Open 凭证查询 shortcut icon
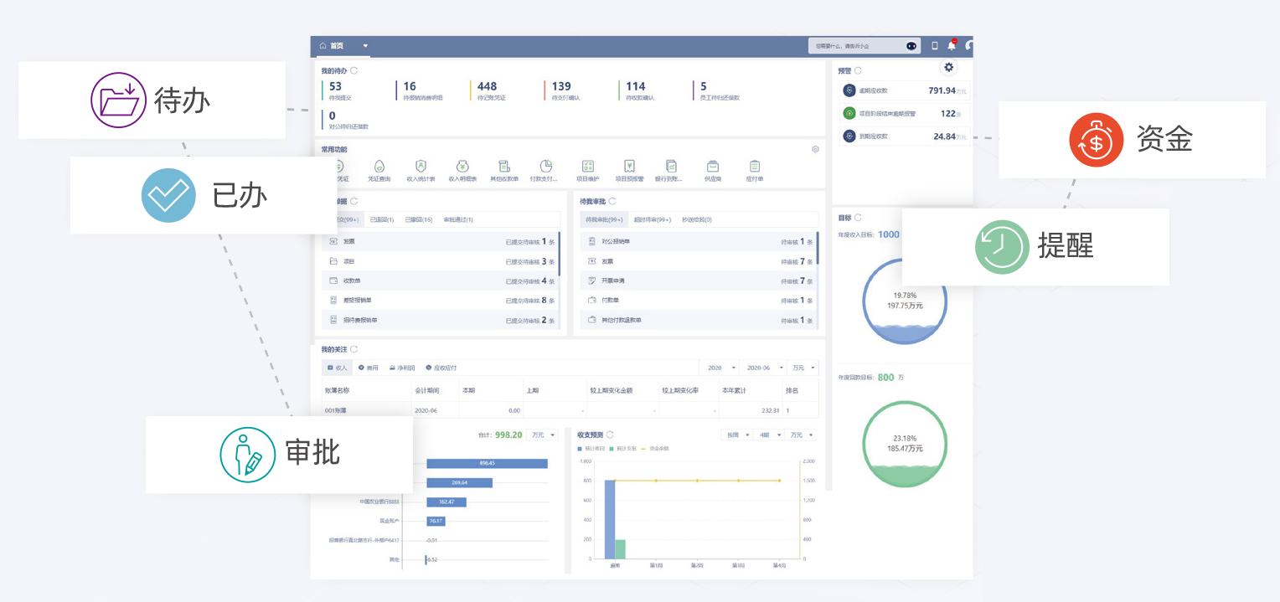The width and height of the screenshot is (1280, 602). pyautogui.click(x=379, y=166)
